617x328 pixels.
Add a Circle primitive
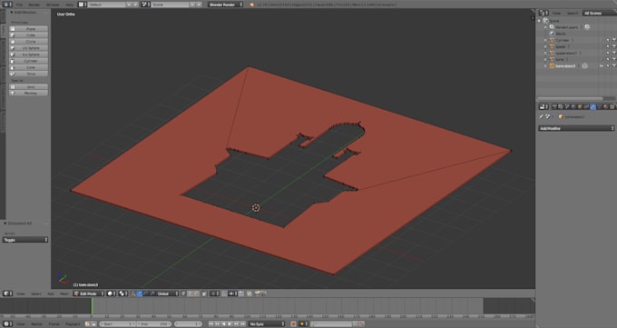(x=29, y=42)
